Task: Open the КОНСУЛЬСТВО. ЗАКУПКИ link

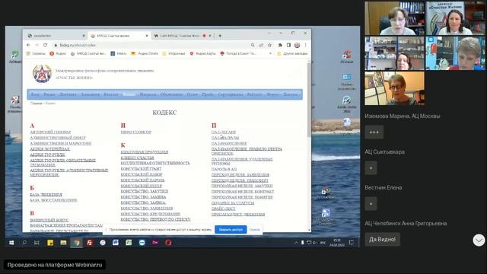Action: (144, 191)
